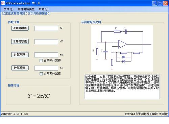The image size is (169, 124).
Task: Open the 帮助(H) menu
Action: coord(43,9)
